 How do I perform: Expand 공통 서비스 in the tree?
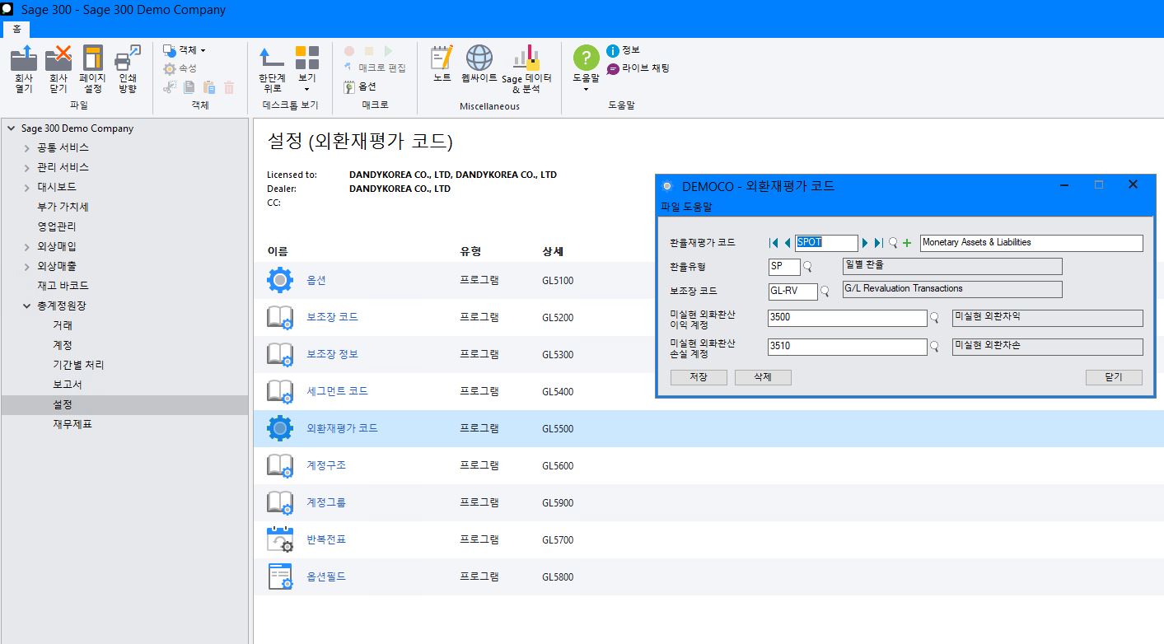coord(27,148)
